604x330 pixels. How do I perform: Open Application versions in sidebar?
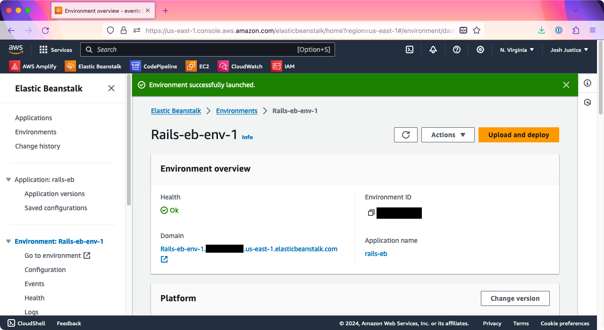[x=55, y=194]
